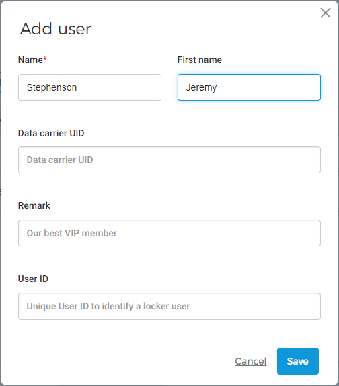Viewport: 339px width, 386px height.
Task: Click the User ID label
Action: 33,279
